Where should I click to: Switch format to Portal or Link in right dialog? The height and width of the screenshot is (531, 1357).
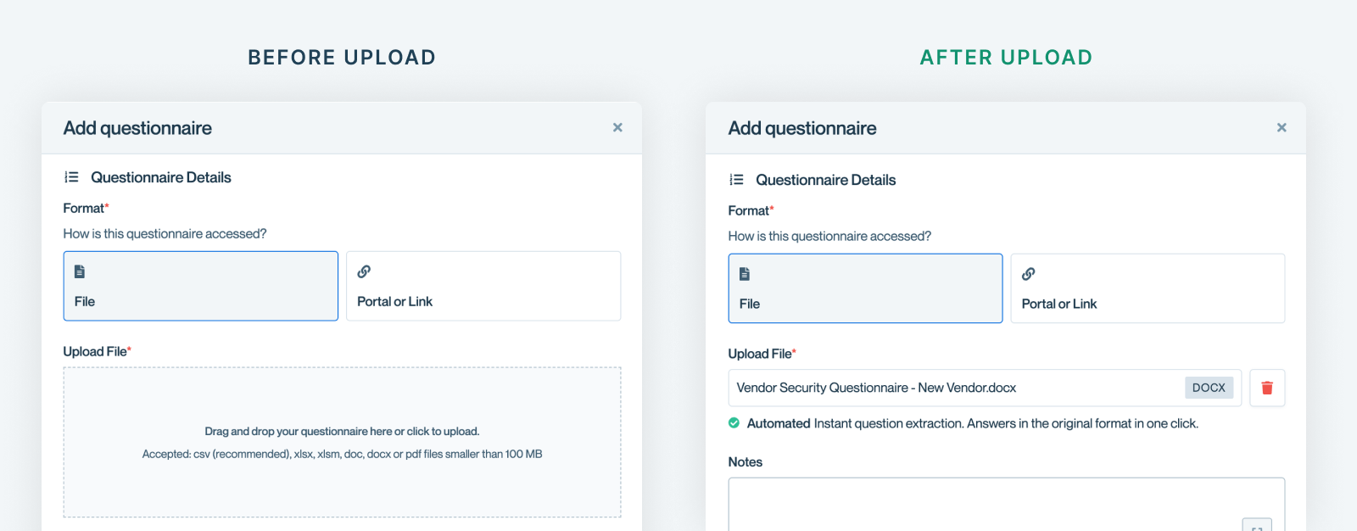(1148, 288)
